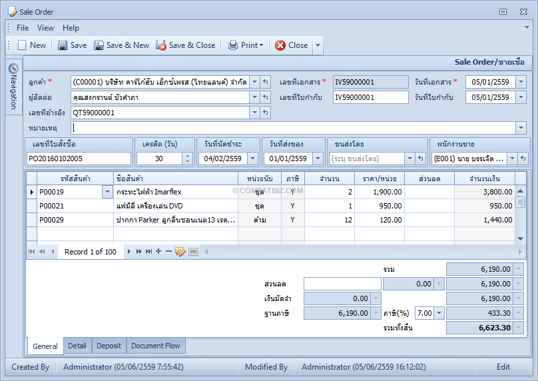Add a new row with the plus icon
This screenshot has width=538, height=381.
[x=158, y=252]
